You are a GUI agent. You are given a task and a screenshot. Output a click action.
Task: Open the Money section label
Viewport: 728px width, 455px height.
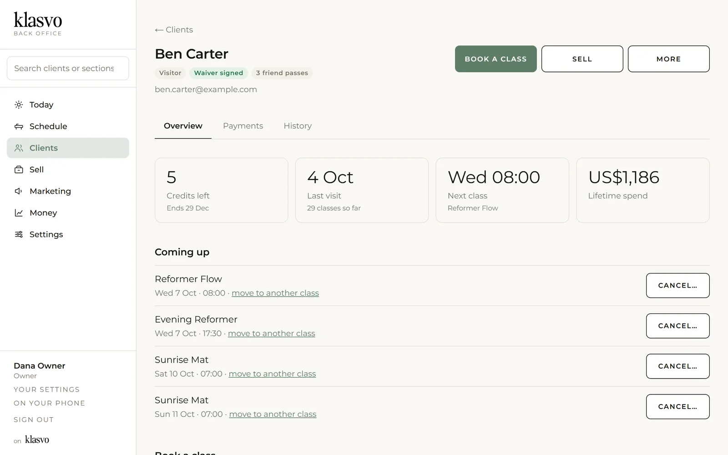[43, 213]
